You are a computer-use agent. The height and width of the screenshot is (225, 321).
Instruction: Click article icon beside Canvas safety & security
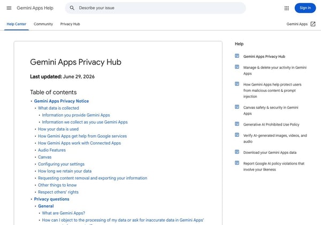pyautogui.click(x=237, y=107)
